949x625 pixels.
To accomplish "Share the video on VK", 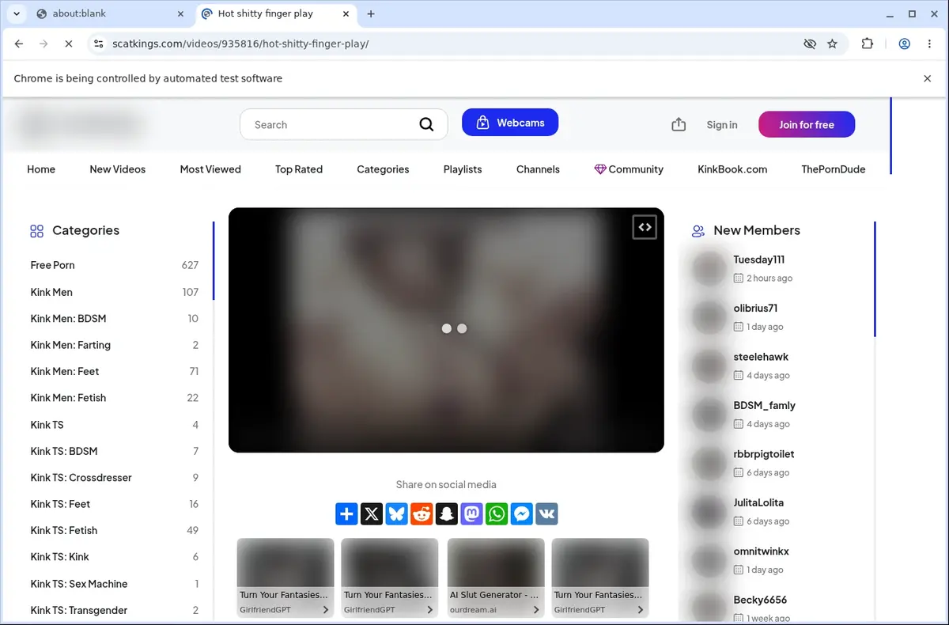I will click(546, 514).
